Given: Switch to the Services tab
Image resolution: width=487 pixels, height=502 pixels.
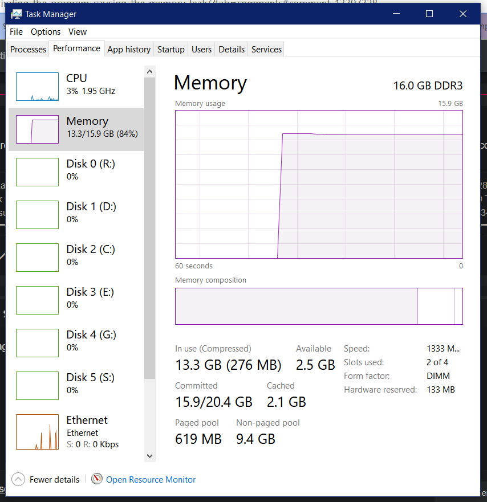Looking at the screenshot, I should [x=266, y=50].
